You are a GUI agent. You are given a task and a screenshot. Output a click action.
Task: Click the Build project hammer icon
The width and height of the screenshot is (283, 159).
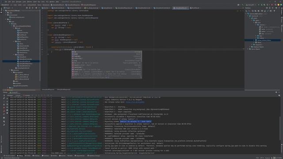click(243, 5)
